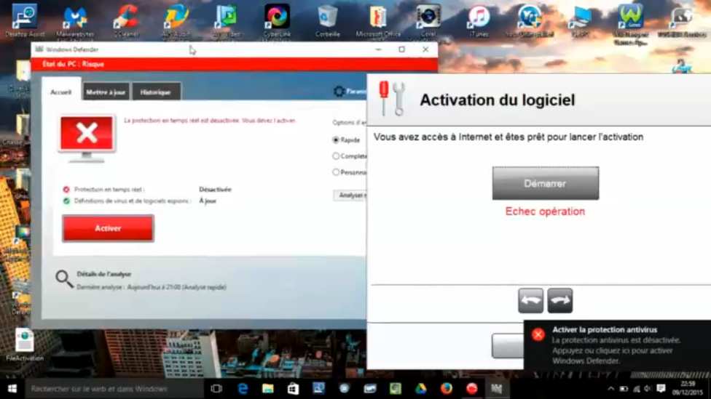Go forward with the right arrow button
Screen dimensions: 711x399
tap(560, 300)
